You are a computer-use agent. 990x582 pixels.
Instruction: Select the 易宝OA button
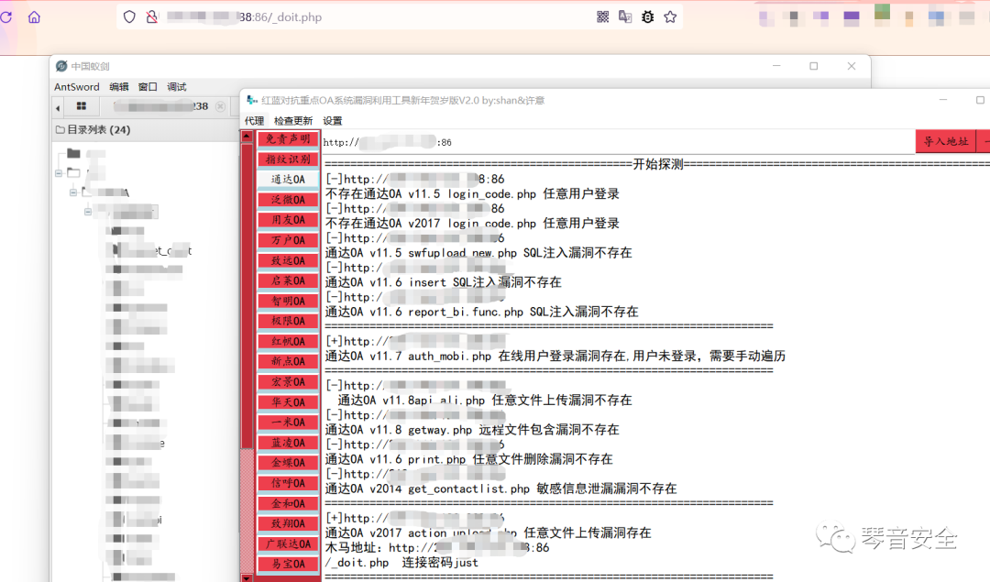[288, 564]
